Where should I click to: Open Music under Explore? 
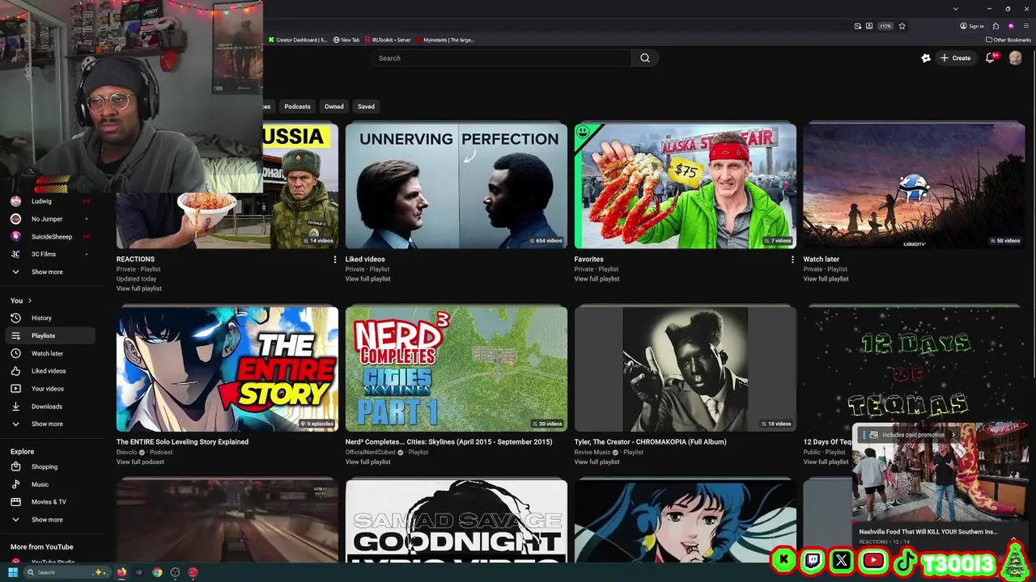click(x=52, y=484)
